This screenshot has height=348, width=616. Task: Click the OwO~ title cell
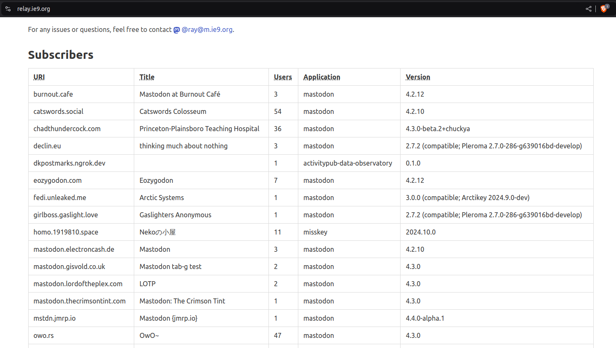click(x=202, y=335)
